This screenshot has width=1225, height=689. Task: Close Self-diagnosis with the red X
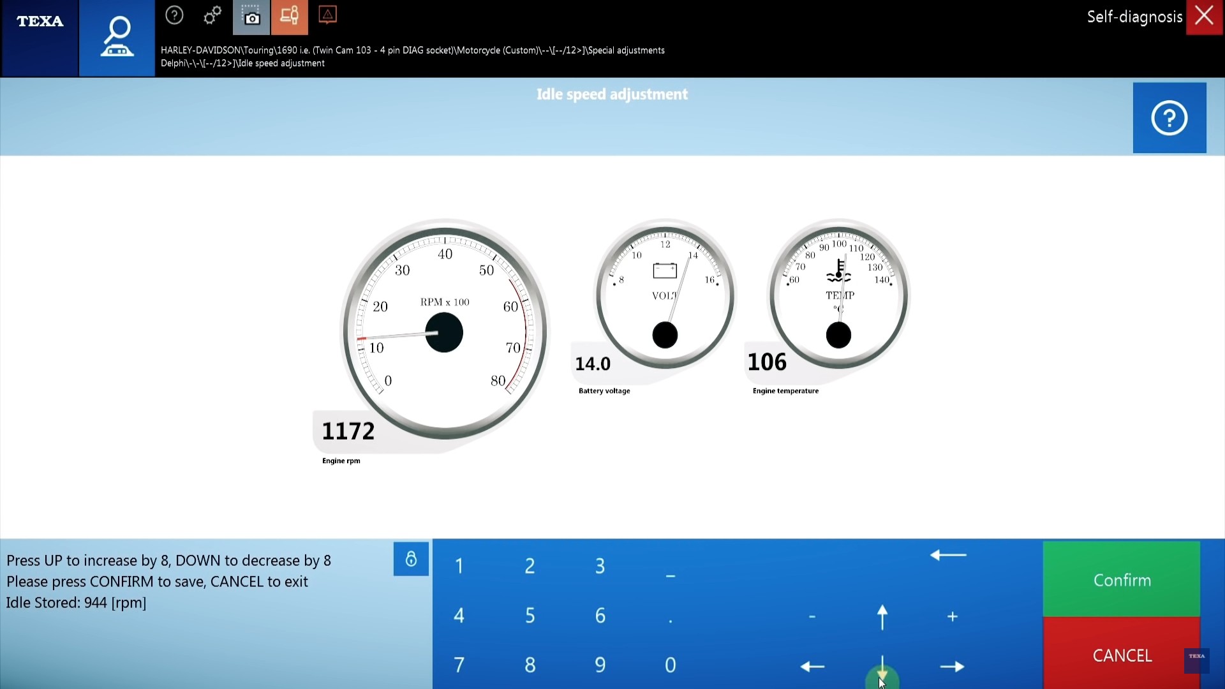[1204, 17]
